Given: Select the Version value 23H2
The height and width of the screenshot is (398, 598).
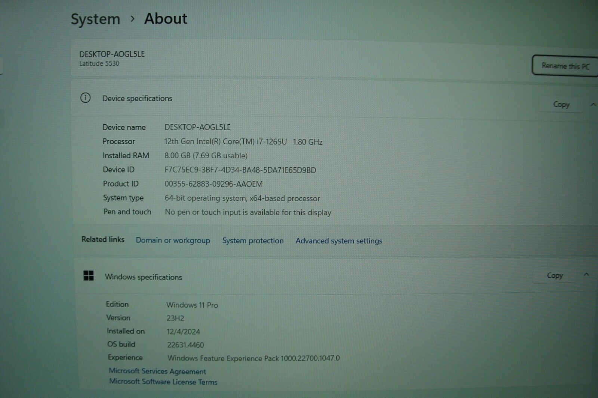Looking at the screenshot, I should [x=175, y=318].
